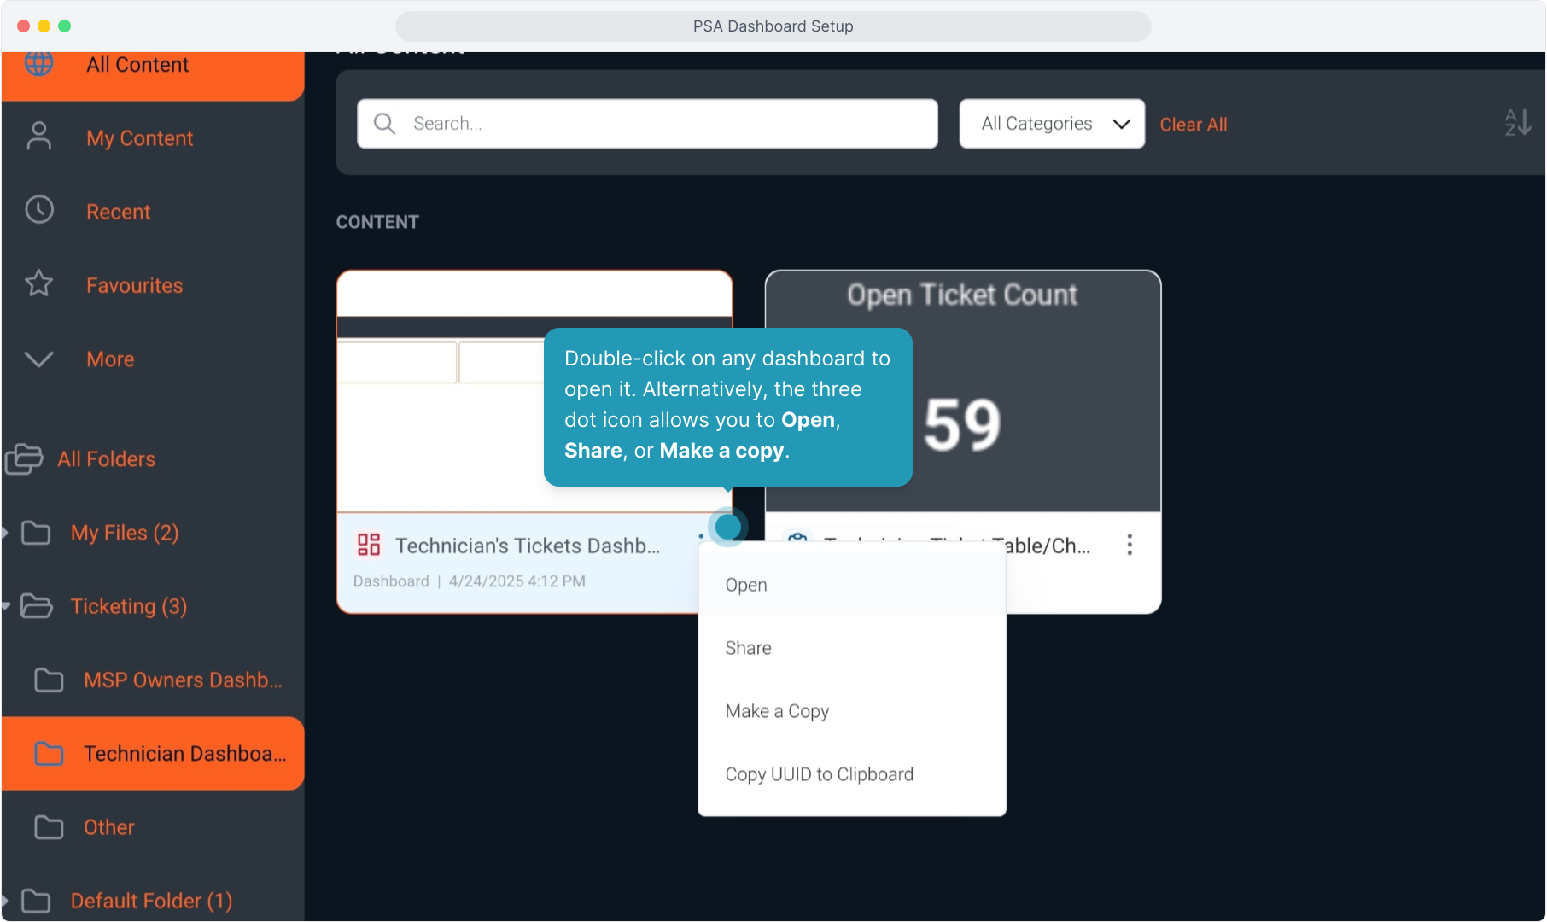Click the Favourites star icon
This screenshot has width=1547, height=922.
tap(39, 283)
